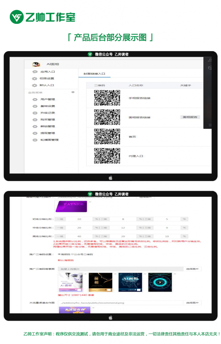Open 轮播图管理 in the sidebar
Screen dimensions: 221x344
point(49,140)
